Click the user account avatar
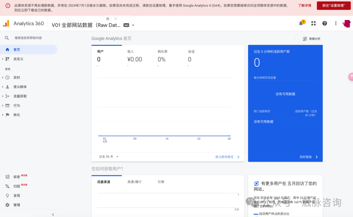Image resolution: width=353 pixels, height=217 pixels. click(x=346, y=24)
